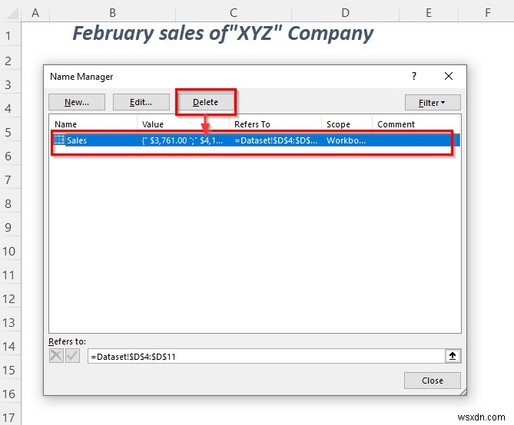This screenshot has height=425, width=514.
Task: Click inside the Refers to input field
Action: pos(266,356)
